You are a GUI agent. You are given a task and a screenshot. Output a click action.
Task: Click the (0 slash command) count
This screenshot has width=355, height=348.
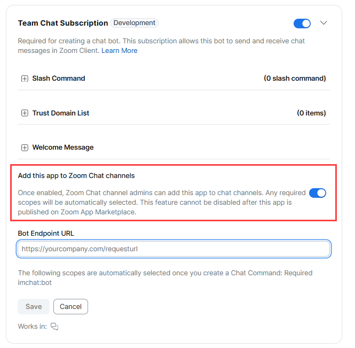(x=295, y=79)
